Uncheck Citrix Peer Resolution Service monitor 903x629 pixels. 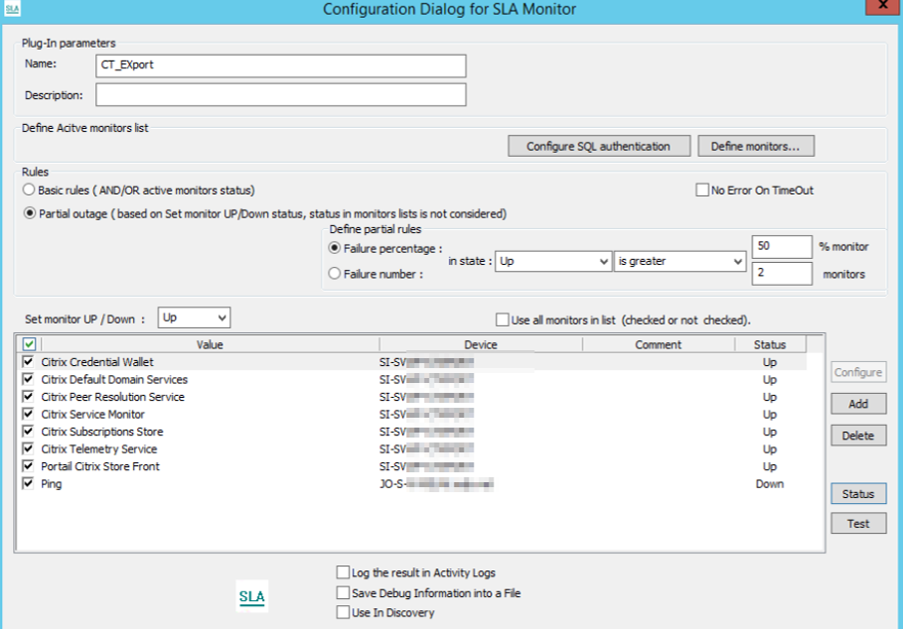[28, 396]
